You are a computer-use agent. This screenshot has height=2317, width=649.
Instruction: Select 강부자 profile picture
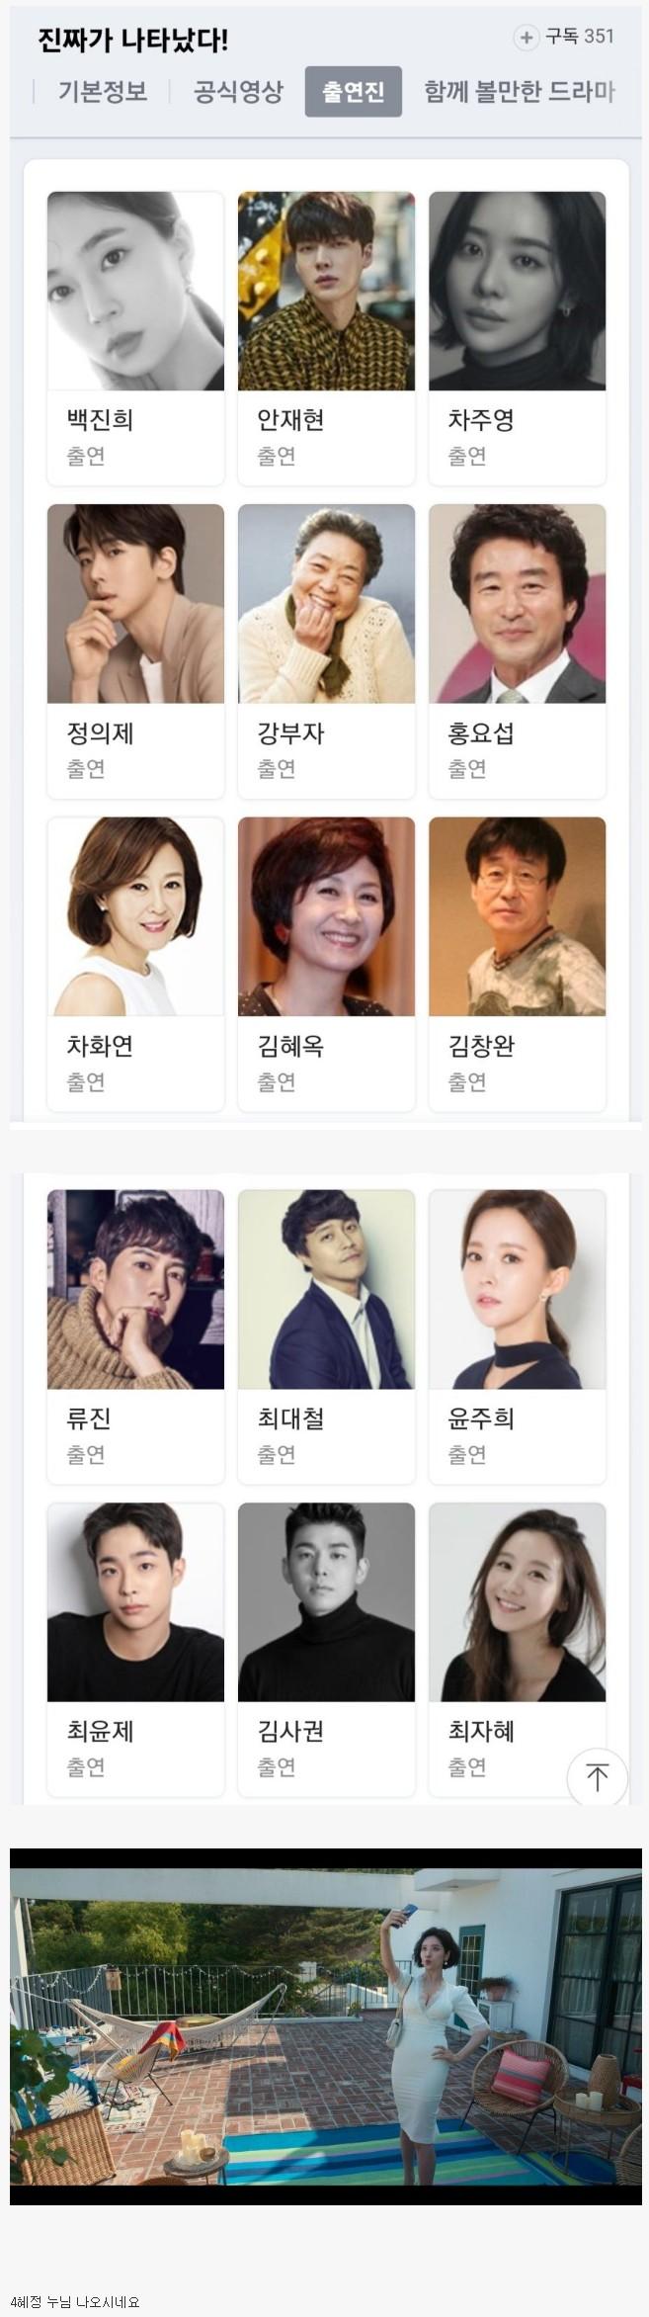[x=326, y=604]
